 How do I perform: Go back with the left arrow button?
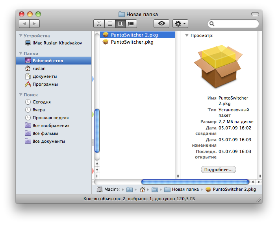(x=24, y=24)
